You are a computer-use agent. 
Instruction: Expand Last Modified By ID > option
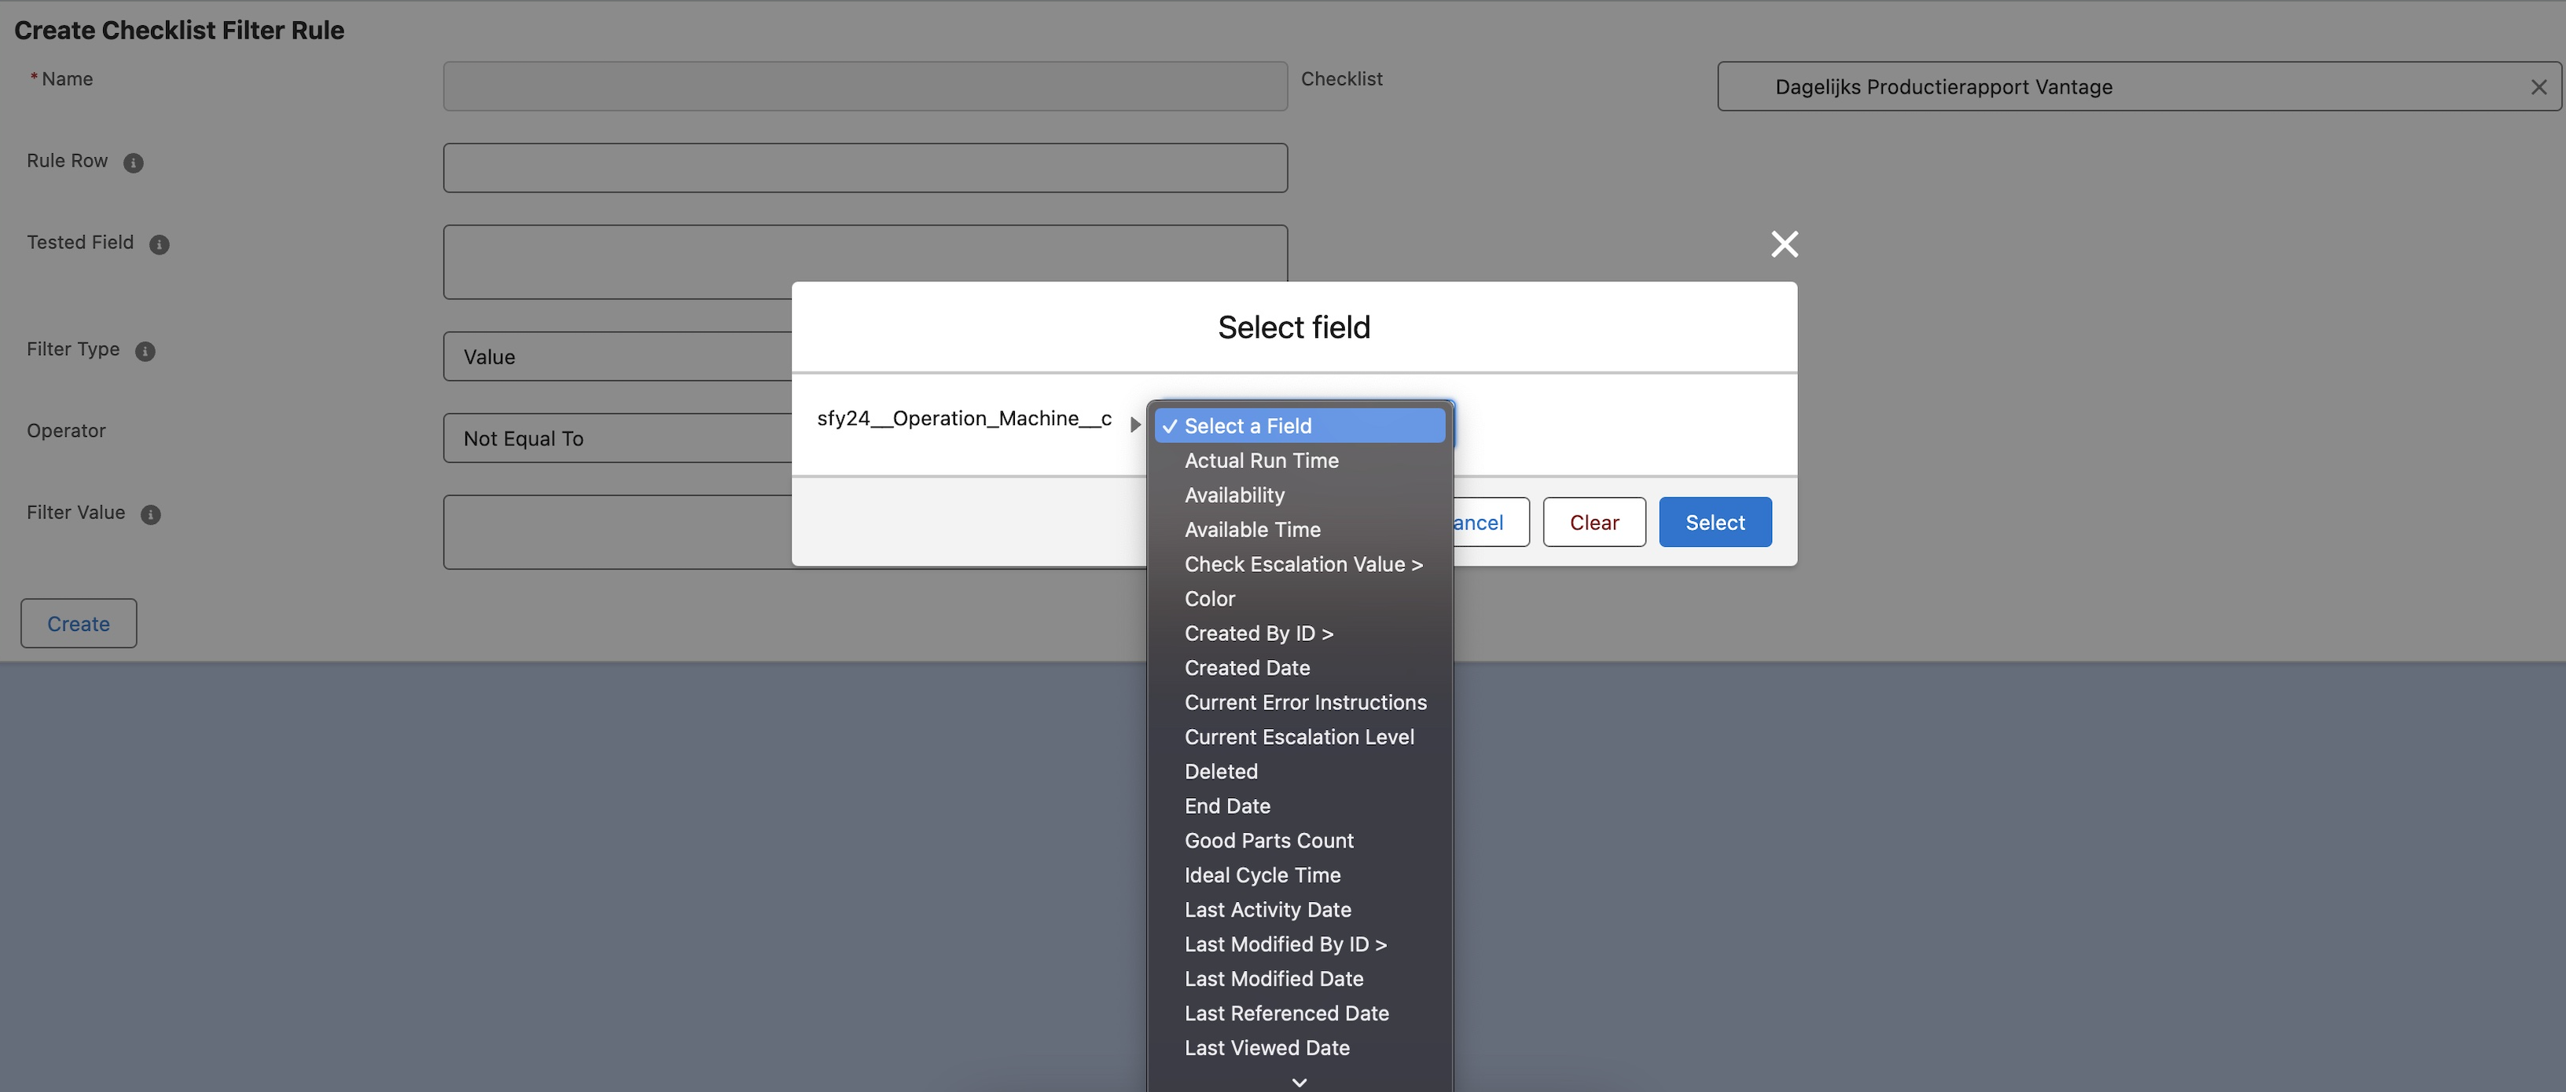pyautogui.click(x=1285, y=944)
